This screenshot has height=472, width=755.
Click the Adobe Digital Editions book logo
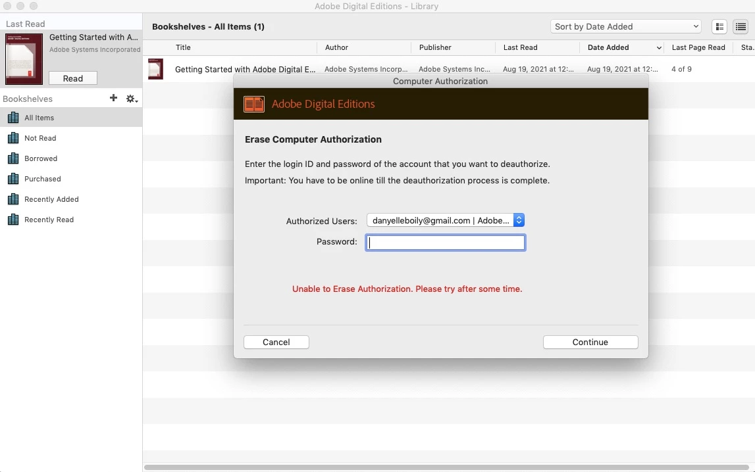click(254, 104)
